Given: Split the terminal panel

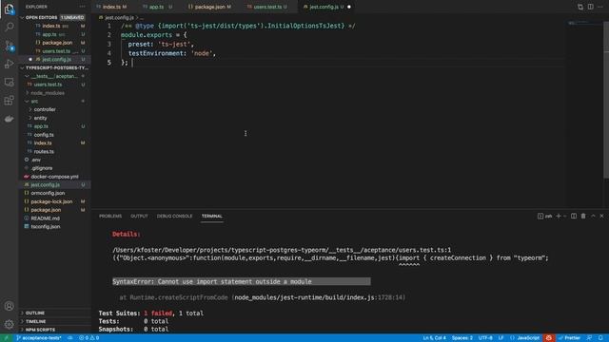Looking at the screenshot, I should click(x=574, y=216).
